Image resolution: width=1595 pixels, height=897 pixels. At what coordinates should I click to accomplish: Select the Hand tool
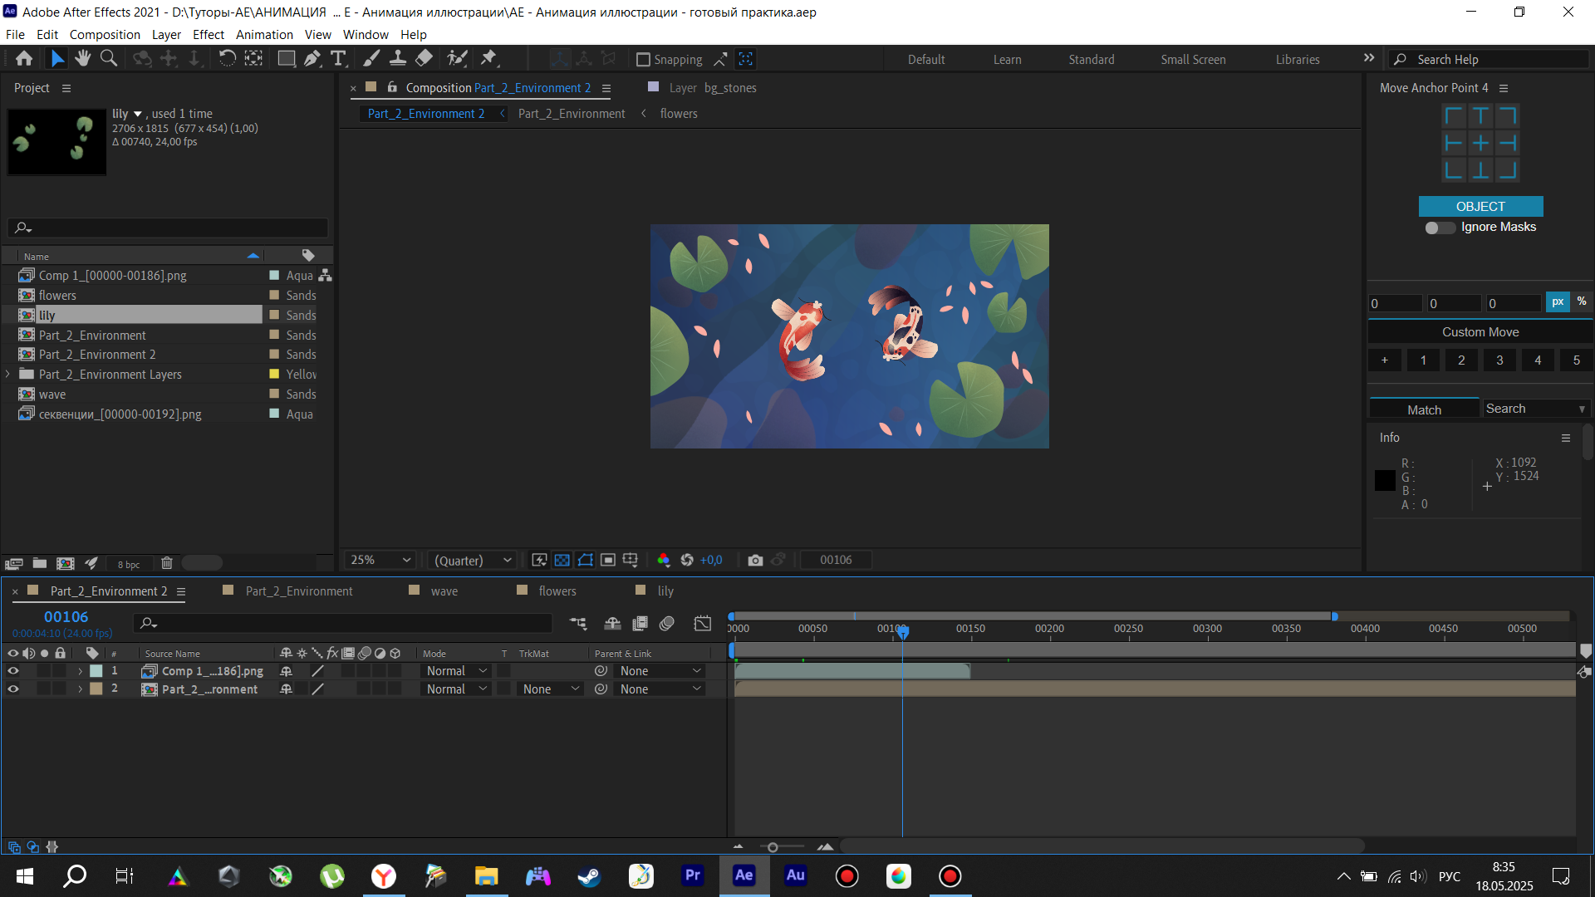click(x=82, y=59)
